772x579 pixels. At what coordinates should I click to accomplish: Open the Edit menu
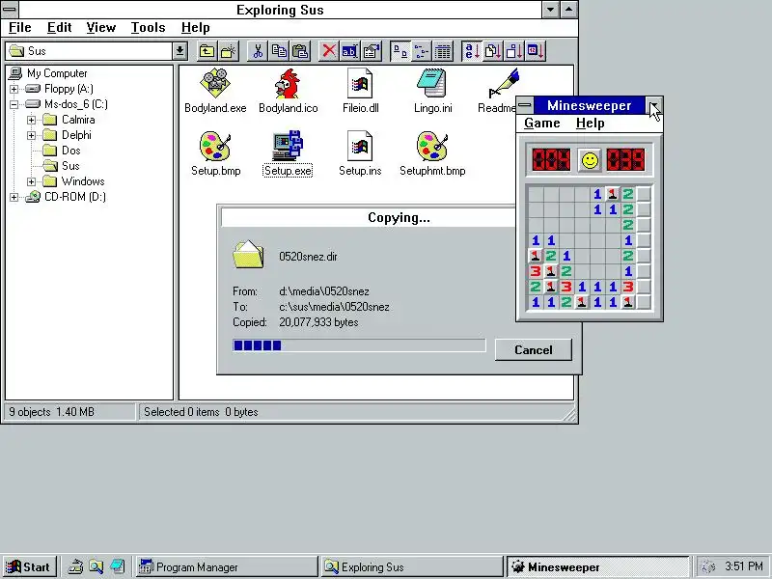point(60,28)
